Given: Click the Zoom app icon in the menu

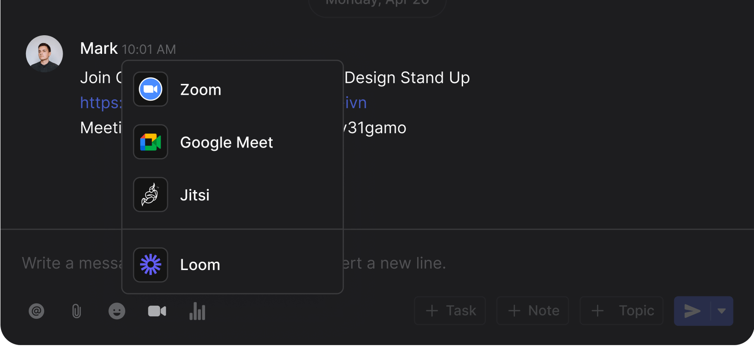Looking at the screenshot, I should pos(150,89).
